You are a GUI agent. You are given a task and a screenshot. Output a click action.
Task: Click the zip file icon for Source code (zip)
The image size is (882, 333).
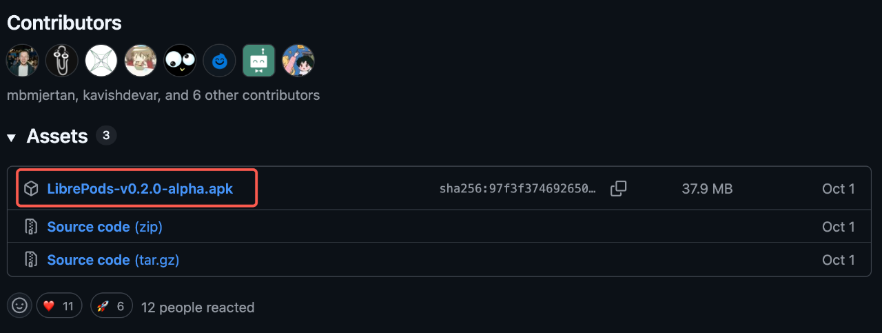click(x=31, y=227)
